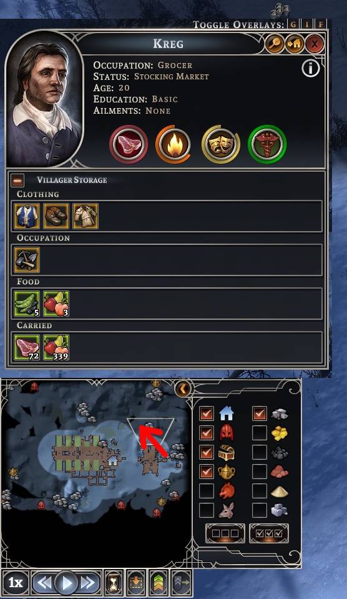The image size is (347, 599).
Task: Toggle the red helmet raider filter checkbox
Action: click(206, 433)
